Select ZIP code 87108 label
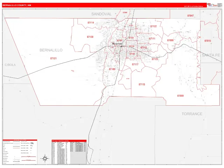The width and height of the screenshot is (224, 168). (132, 54)
